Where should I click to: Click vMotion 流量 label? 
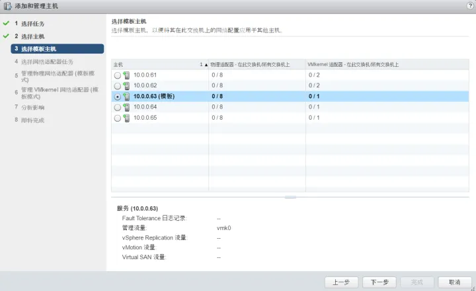(139, 247)
